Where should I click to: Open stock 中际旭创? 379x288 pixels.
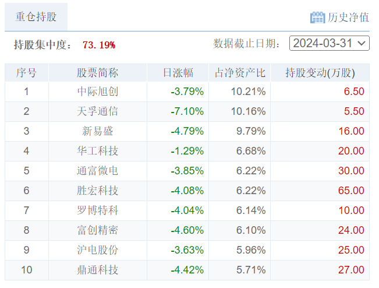coord(98,92)
